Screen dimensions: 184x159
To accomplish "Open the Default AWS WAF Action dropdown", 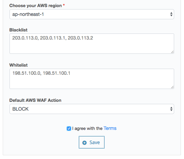I will tap(92, 109).
